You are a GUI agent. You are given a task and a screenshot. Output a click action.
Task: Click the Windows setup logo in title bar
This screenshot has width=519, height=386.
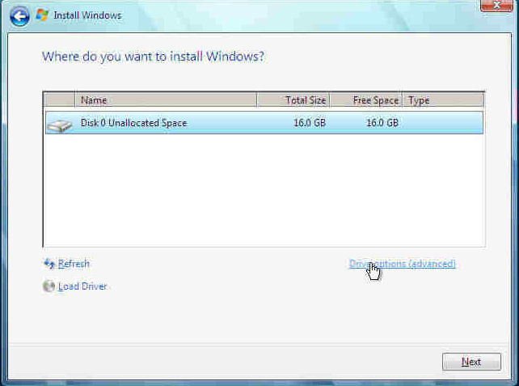click(x=42, y=15)
